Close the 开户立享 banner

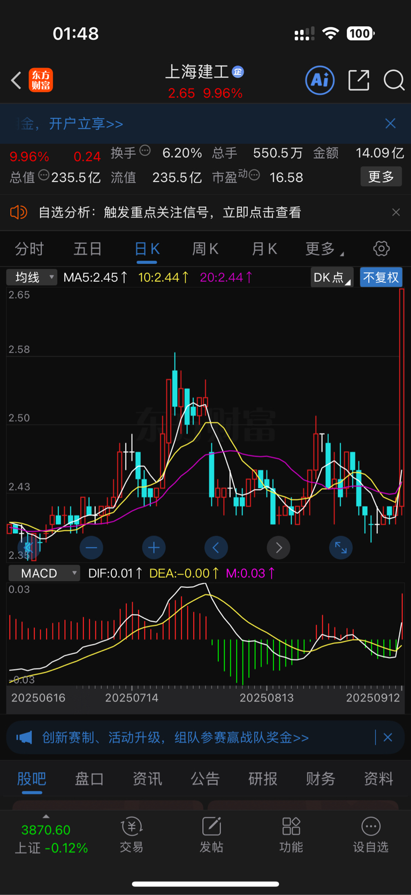[391, 124]
